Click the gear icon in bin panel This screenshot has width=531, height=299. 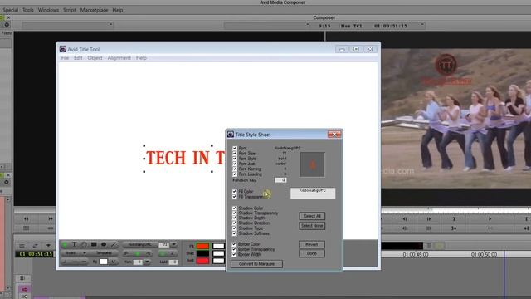[7, 24]
